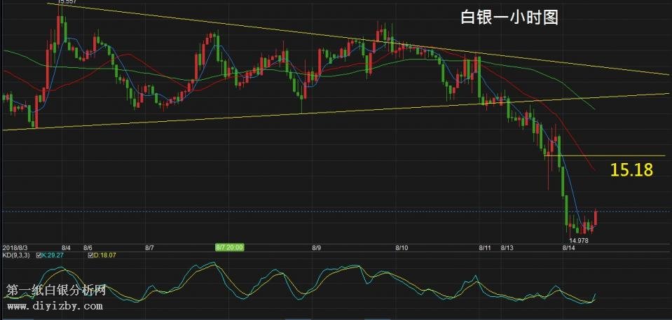Click the 8/11 date label on time axis
The image size is (672, 320).
485,248
